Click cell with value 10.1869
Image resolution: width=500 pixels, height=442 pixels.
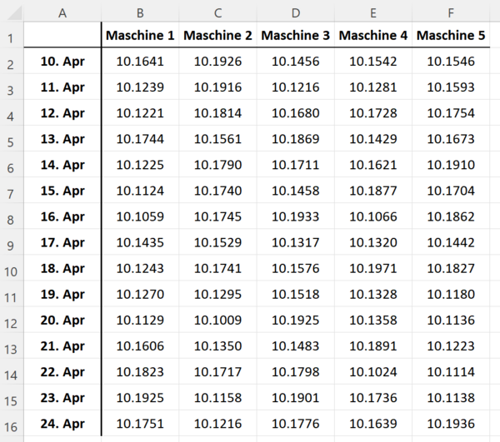pyautogui.click(x=296, y=138)
